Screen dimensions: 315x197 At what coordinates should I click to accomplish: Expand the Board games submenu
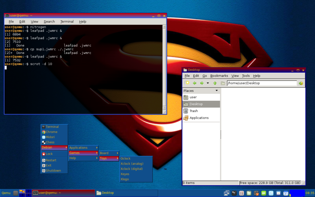pos(109,153)
